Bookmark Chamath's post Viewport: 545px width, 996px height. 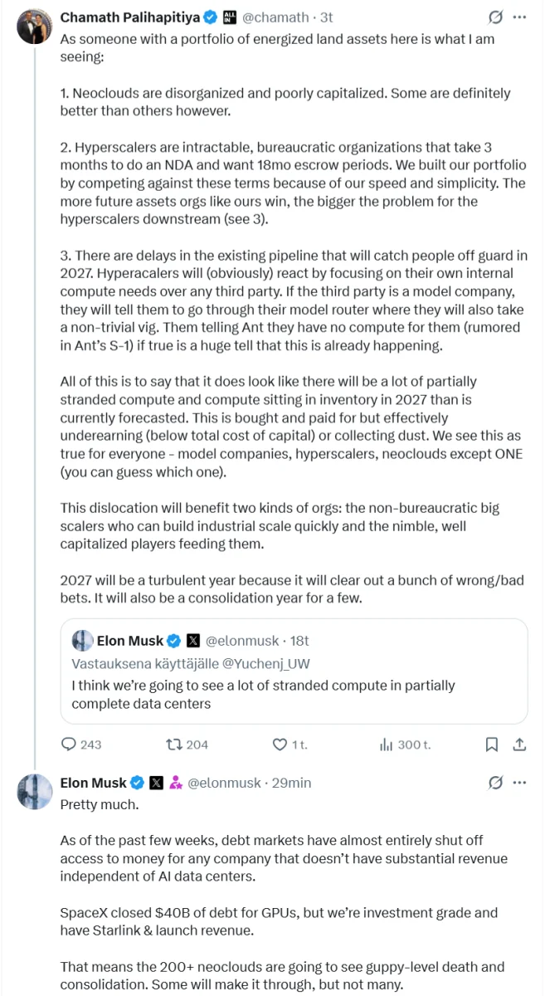point(491,745)
